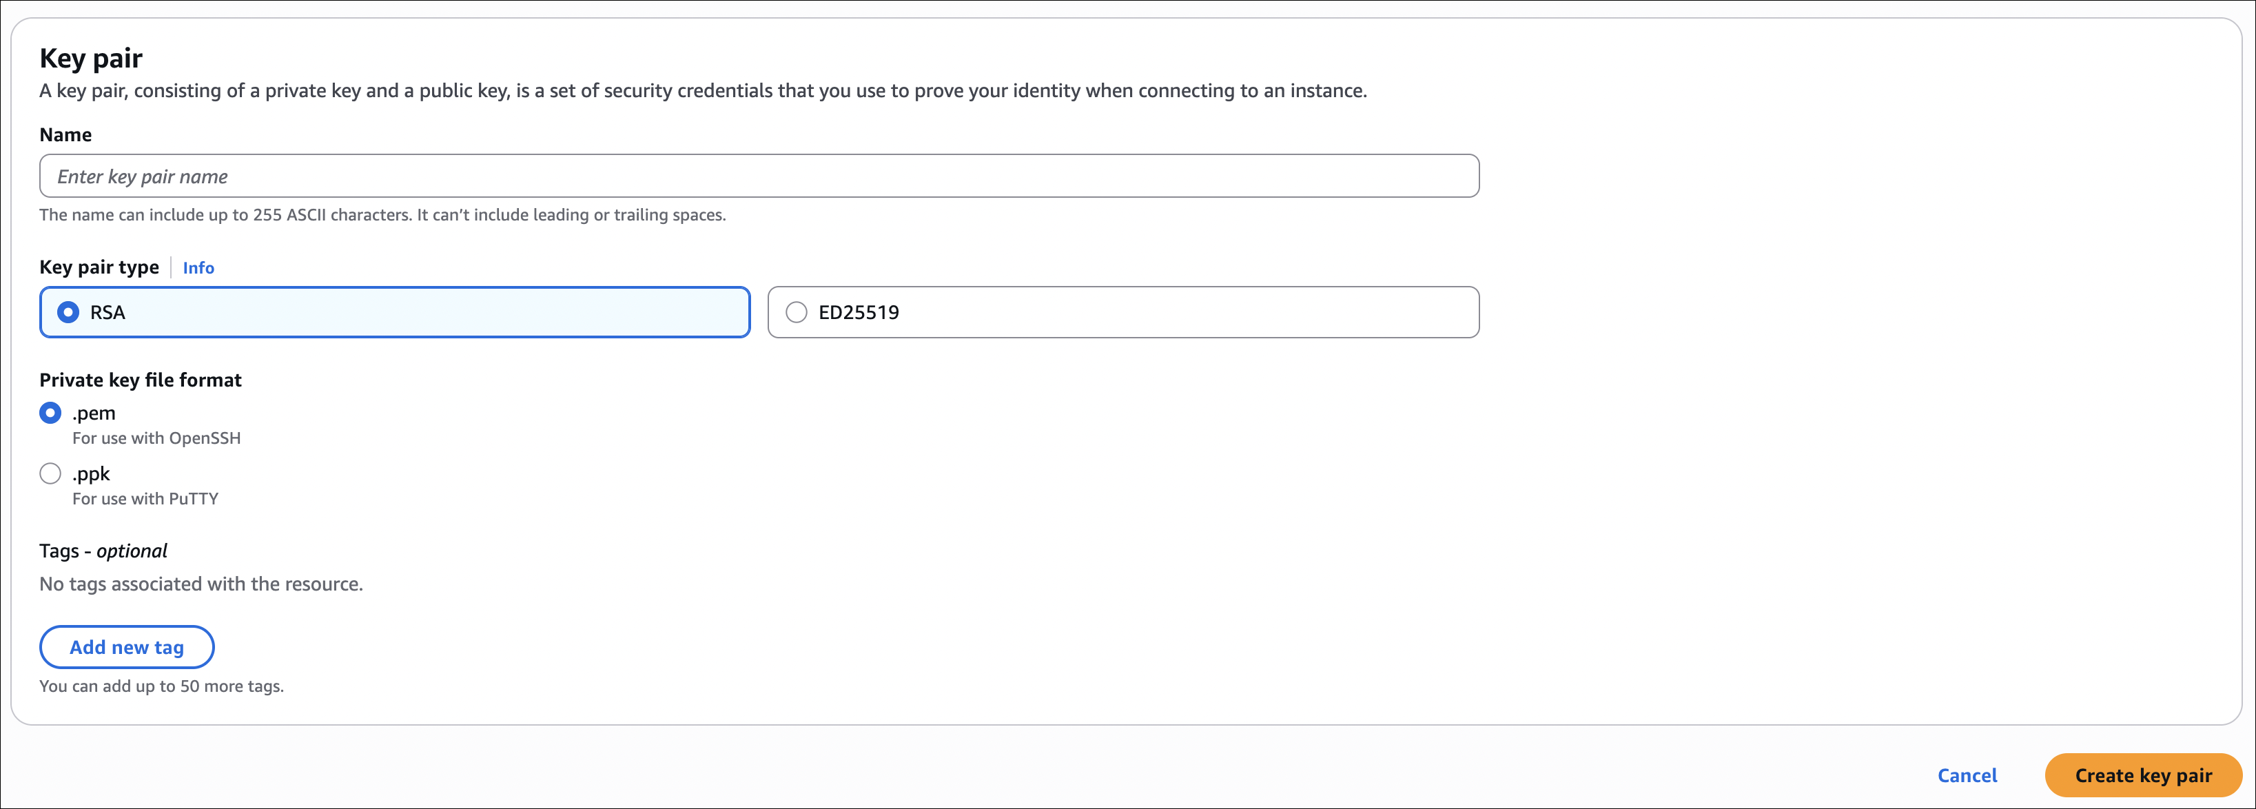Click the "No tags associated" message text

(x=201, y=584)
